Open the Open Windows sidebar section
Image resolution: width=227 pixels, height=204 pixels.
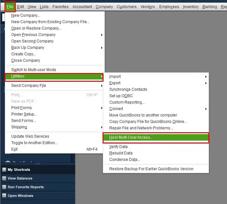point(38,196)
